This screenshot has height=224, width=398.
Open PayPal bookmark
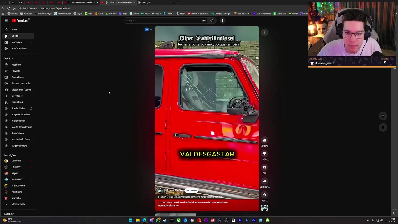[x=78, y=14]
